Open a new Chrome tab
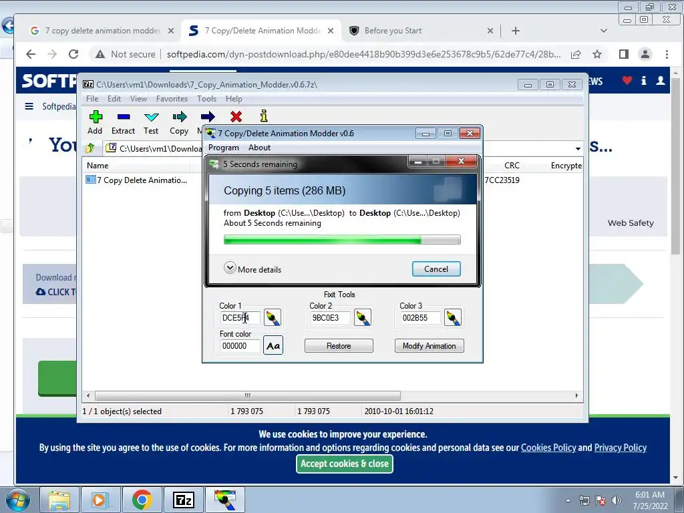684x513 pixels. click(516, 31)
